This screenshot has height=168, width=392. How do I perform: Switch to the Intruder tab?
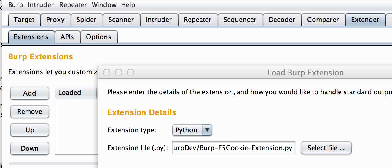click(159, 20)
